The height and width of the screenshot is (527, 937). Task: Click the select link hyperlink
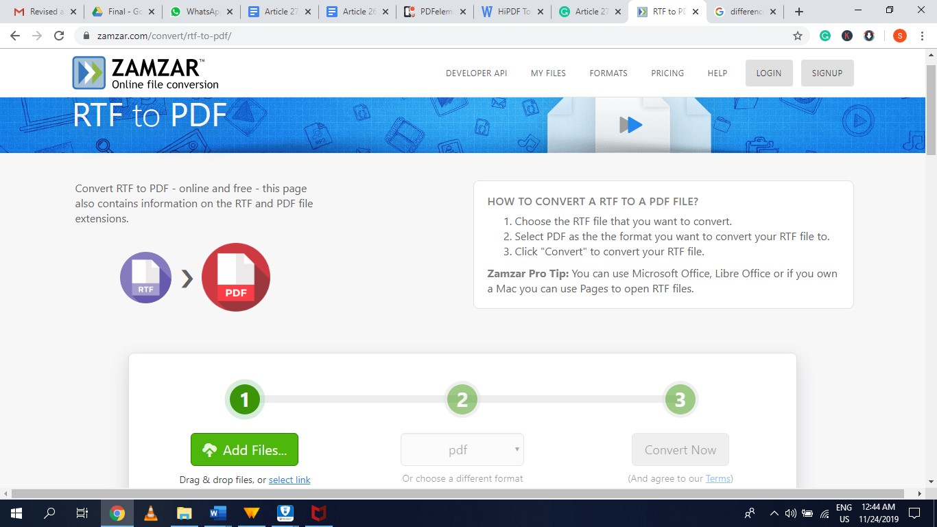tap(289, 480)
